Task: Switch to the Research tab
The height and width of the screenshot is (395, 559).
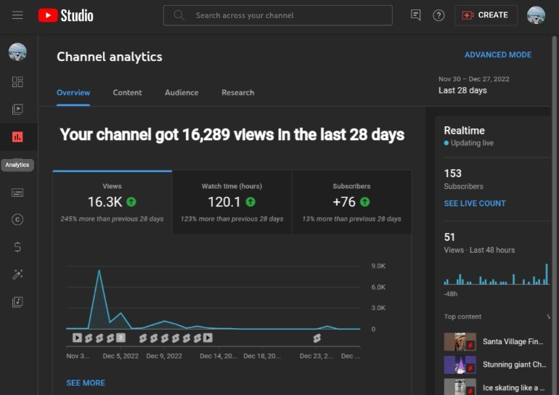Action: point(238,93)
